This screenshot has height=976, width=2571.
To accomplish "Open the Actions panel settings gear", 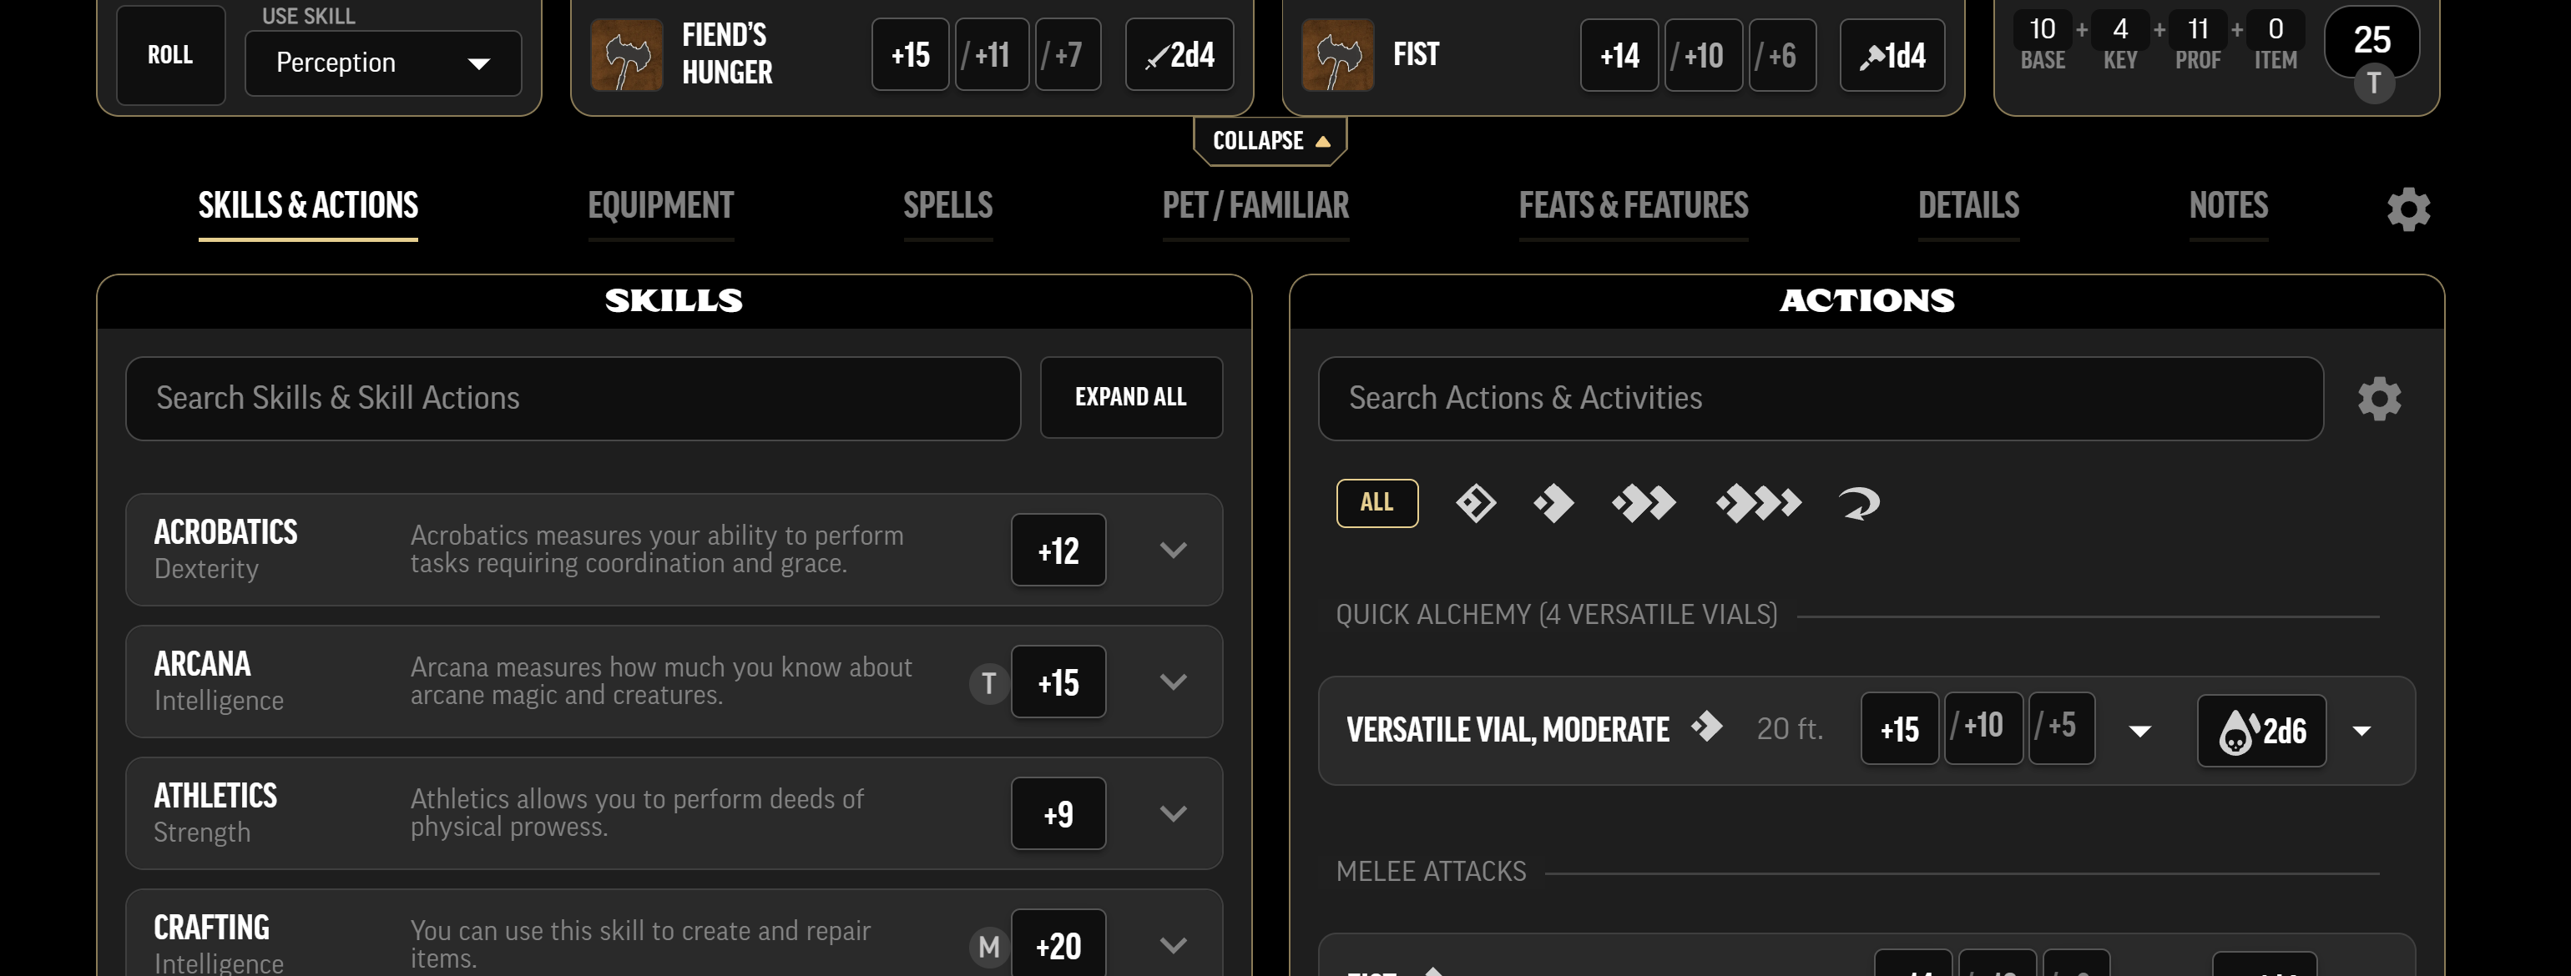I will coord(2379,399).
